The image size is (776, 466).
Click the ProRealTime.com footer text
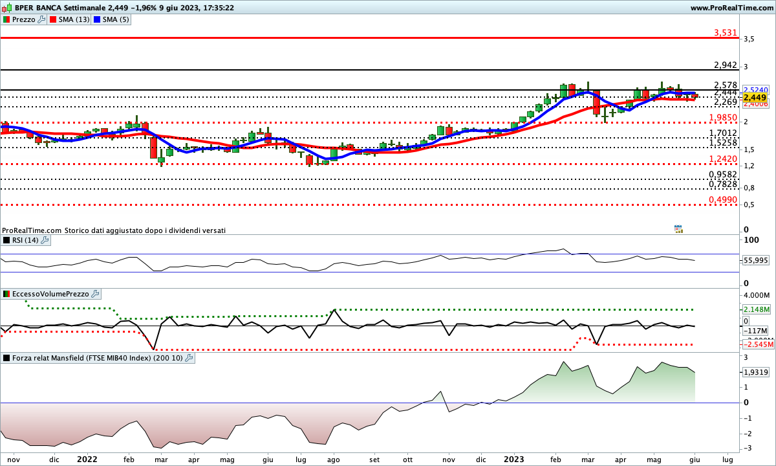pos(31,230)
